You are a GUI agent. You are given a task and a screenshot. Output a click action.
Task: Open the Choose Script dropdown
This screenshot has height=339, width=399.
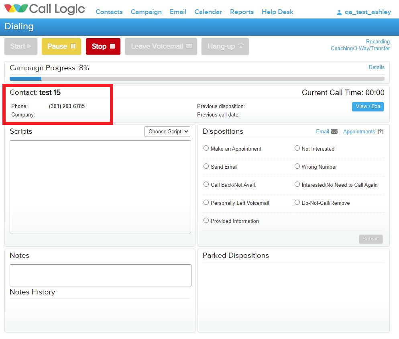(169, 132)
